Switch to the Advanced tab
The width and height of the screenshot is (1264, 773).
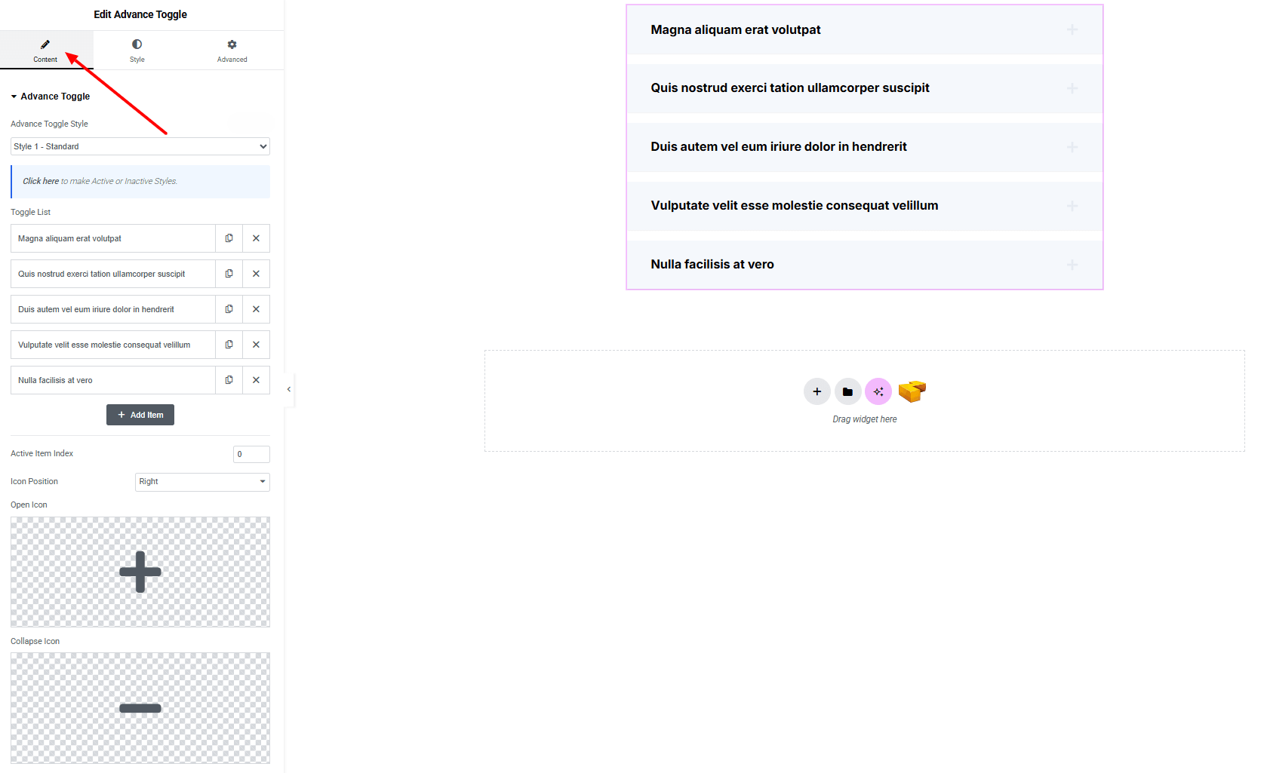point(232,51)
